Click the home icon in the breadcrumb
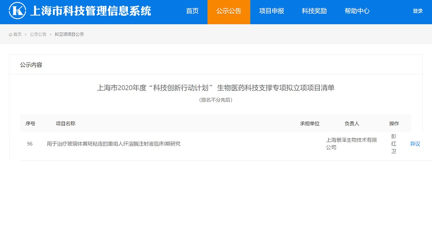The image size is (432, 229). [11, 35]
